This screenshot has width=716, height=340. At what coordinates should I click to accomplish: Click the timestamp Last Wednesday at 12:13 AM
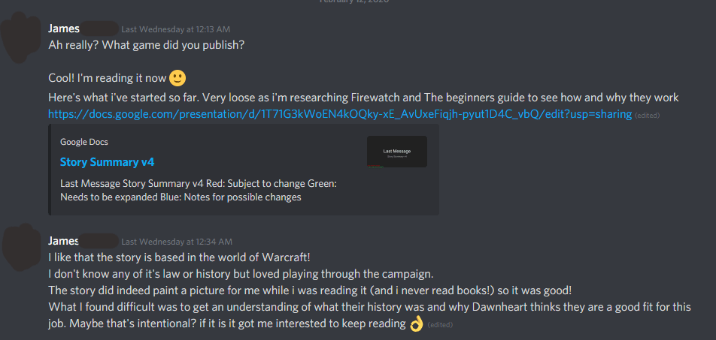point(176,29)
